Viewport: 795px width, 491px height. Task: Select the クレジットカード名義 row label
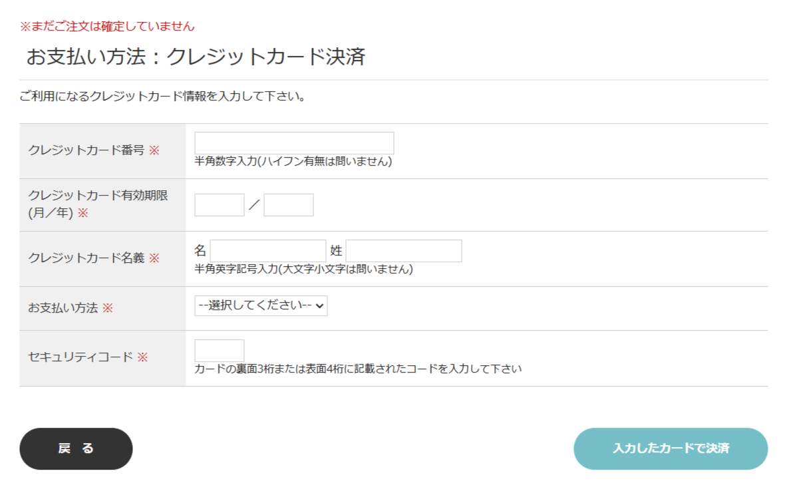coord(86,259)
